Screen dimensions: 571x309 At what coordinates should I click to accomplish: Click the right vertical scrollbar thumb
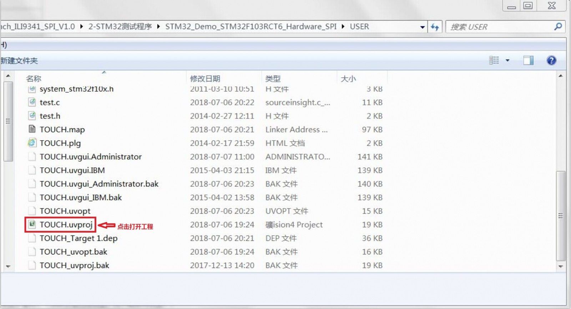click(561, 216)
